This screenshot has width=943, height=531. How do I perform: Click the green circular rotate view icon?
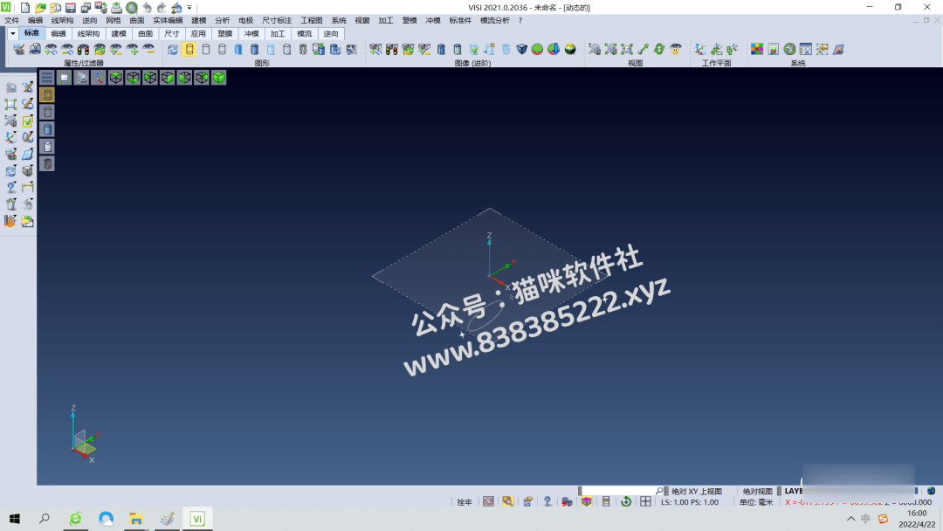coord(659,49)
